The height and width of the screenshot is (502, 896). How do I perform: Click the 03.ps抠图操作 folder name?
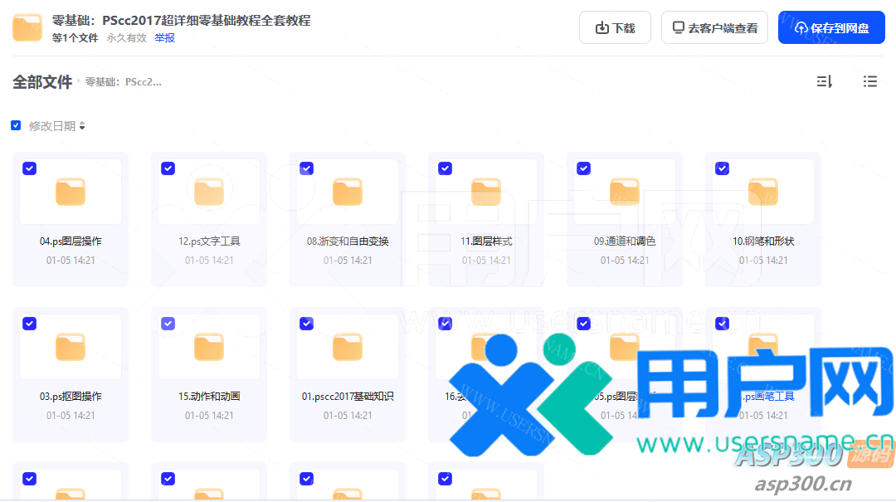(71, 397)
